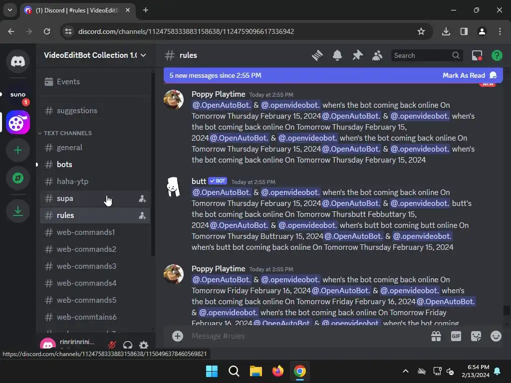Open Chrome downloads icon
The image size is (511, 383).
(x=446, y=31)
